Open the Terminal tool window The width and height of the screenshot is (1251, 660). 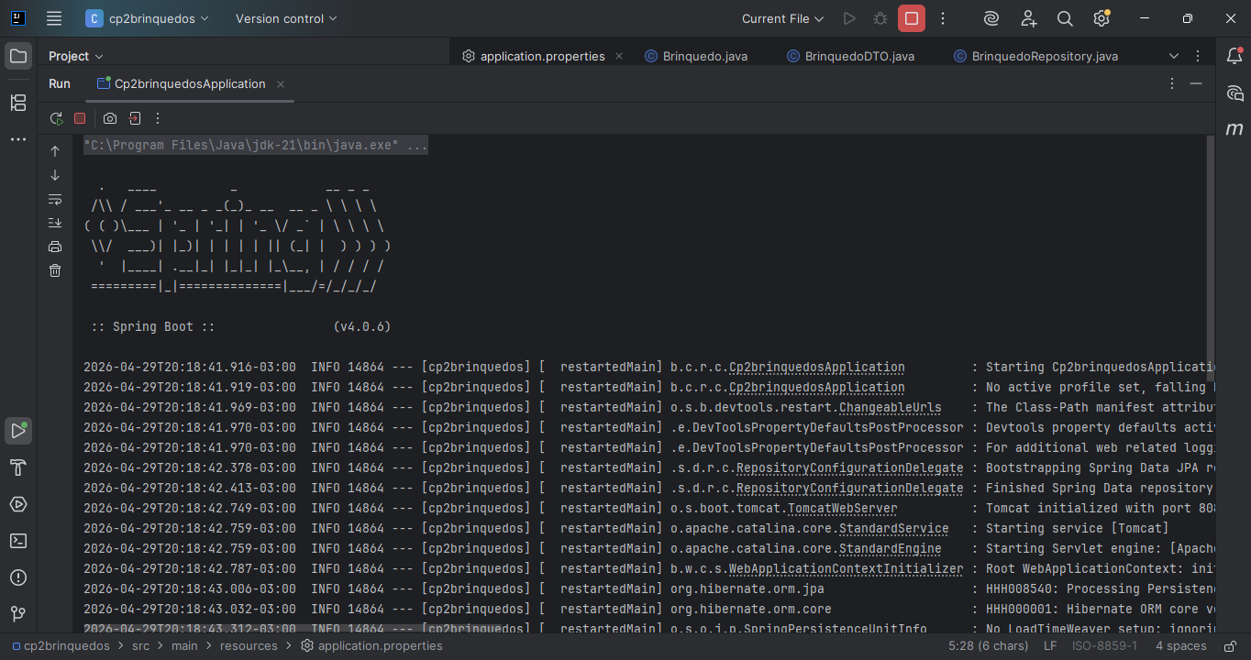pos(18,541)
